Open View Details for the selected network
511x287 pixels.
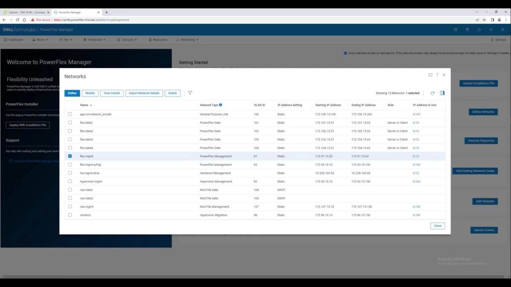coord(112,93)
